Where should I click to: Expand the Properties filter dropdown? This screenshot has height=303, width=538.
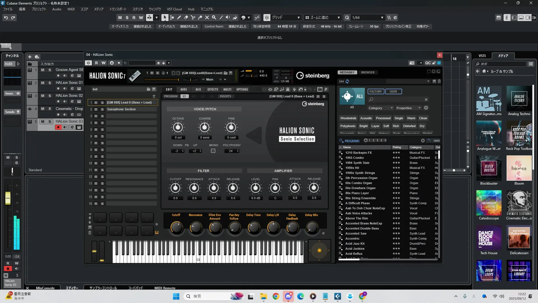(x=408, y=108)
